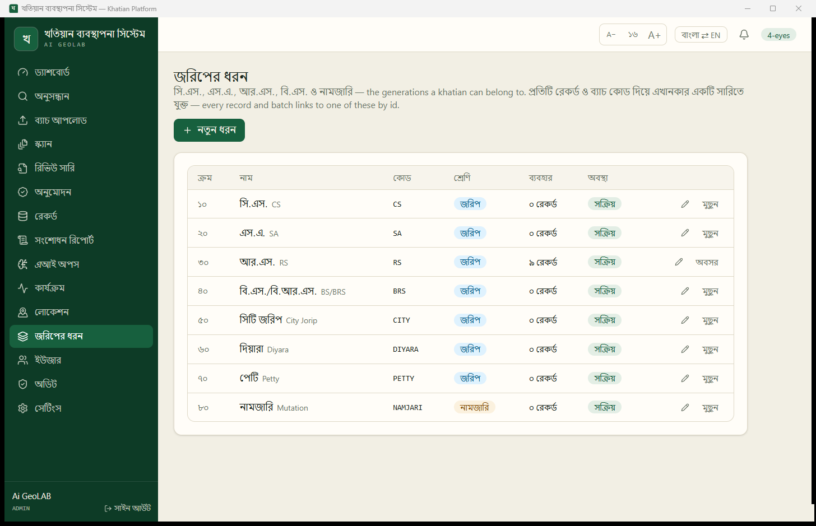816x526 pixels.
Task: Click the জরিপের ধরন layers icon
Action: click(22, 336)
